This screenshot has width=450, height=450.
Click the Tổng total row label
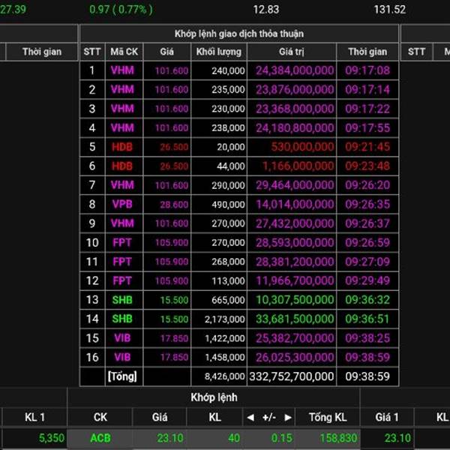122,376
